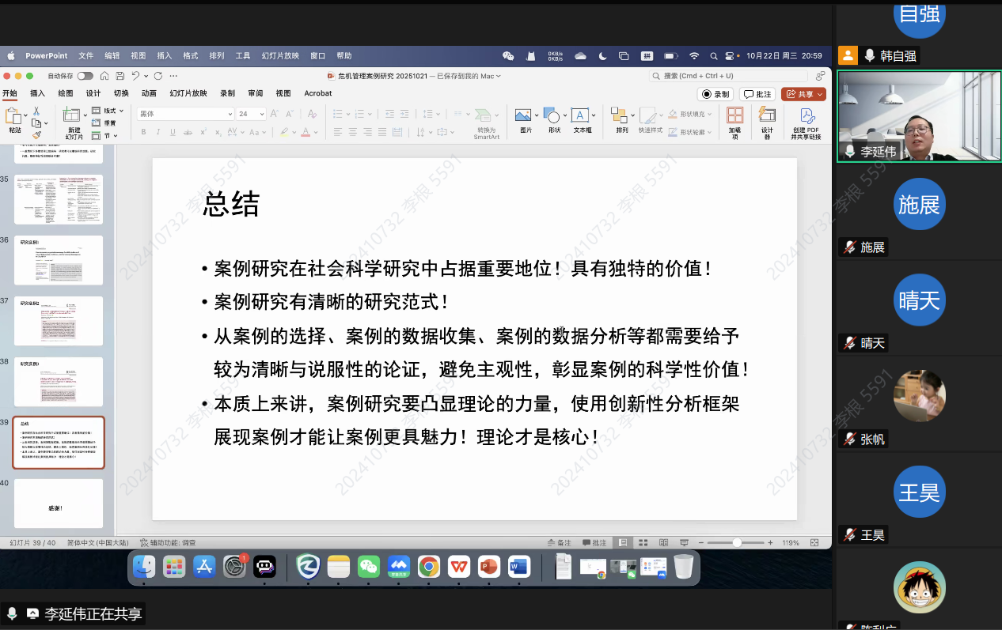Image resolution: width=1002 pixels, height=630 pixels.
Task: Open the 幻灯片放映 menu in menu bar
Action: pos(280,56)
